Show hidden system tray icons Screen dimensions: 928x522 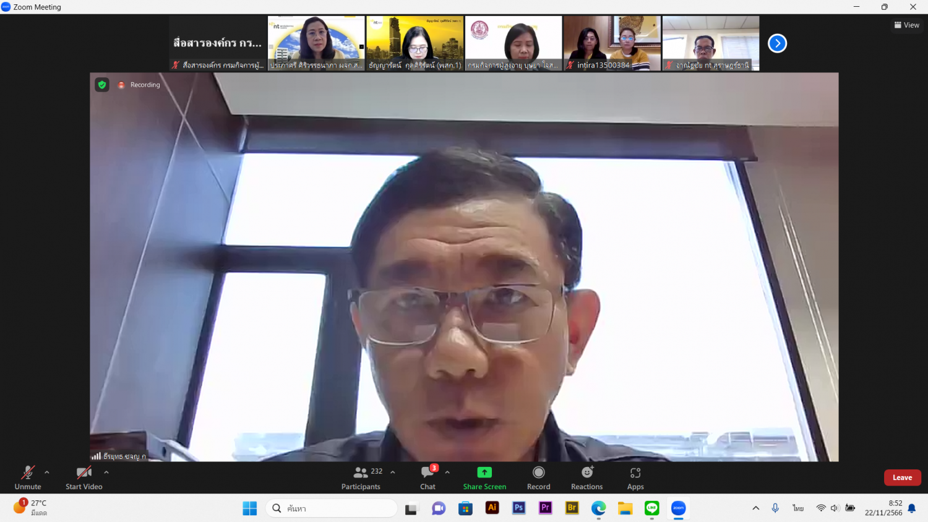coord(756,508)
